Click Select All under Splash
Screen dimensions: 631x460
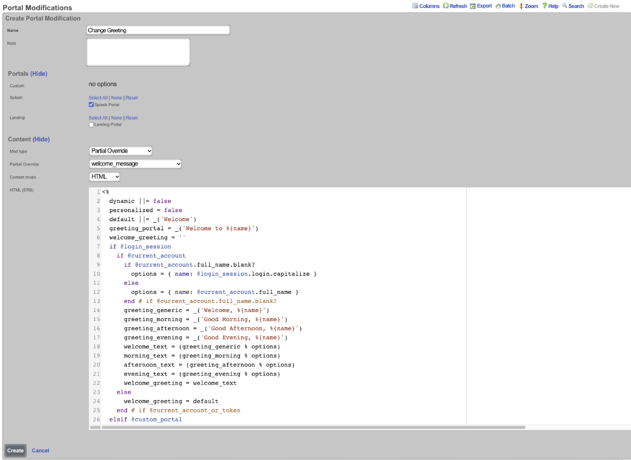click(98, 98)
